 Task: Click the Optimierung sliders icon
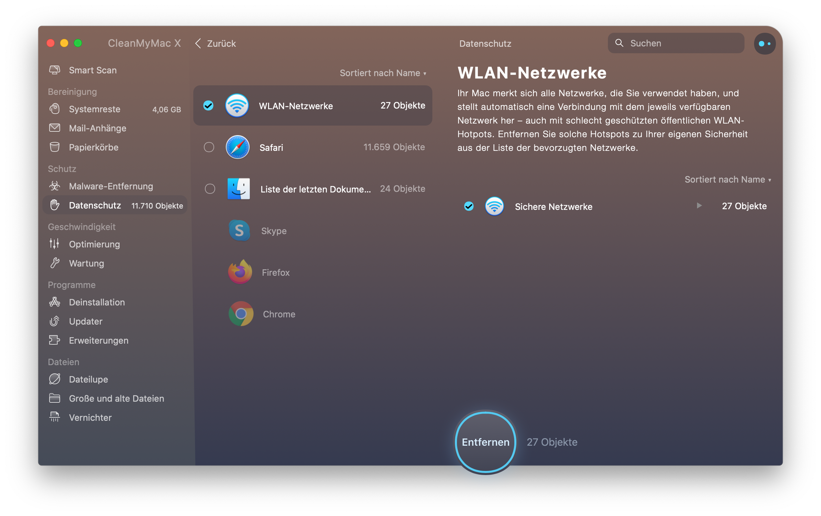coord(55,244)
